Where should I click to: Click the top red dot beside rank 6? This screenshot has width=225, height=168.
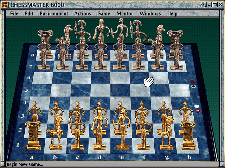(x=192, y=82)
